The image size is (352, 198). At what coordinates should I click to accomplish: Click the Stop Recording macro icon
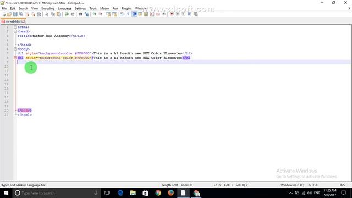click(x=178, y=14)
